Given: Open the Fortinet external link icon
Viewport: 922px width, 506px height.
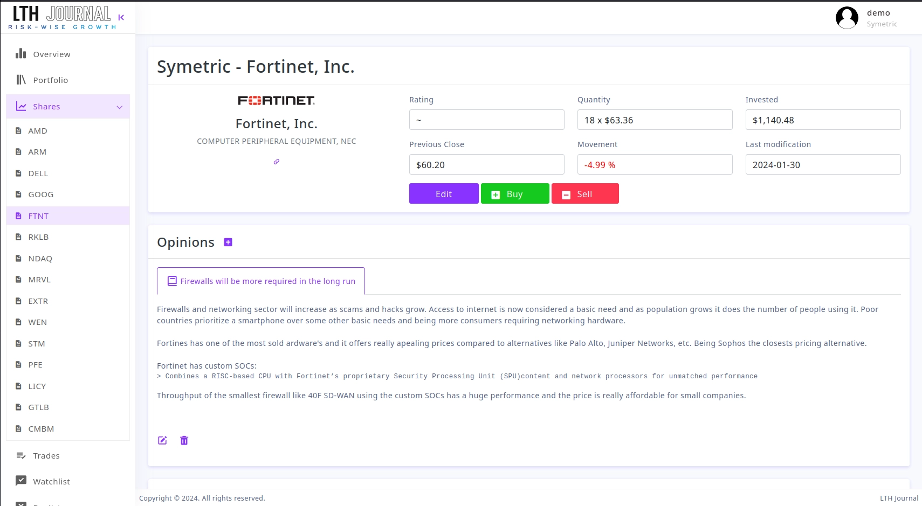Looking at the screenshot, I should [x=277, y=162].
